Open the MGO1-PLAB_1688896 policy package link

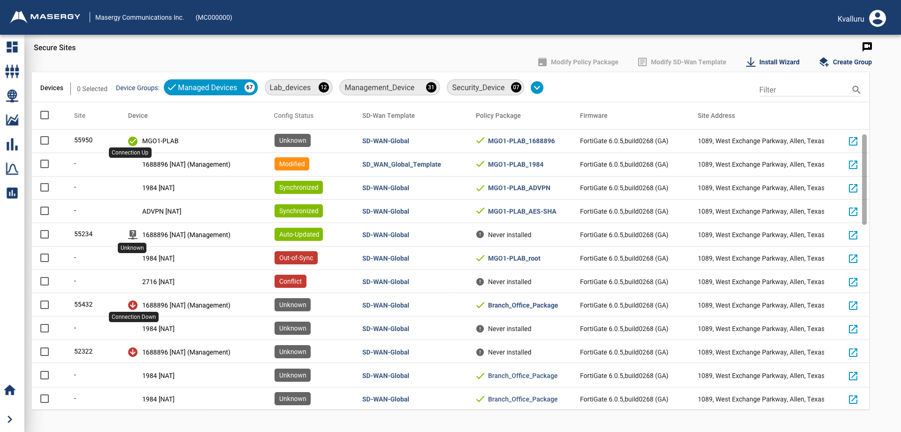pyautogui.click(x=521, y=140)
